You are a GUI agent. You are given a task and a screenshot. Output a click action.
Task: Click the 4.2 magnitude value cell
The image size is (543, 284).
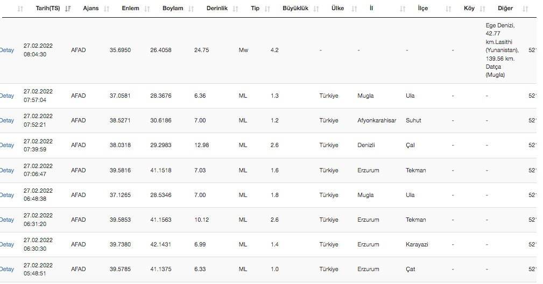click(274, 50)
